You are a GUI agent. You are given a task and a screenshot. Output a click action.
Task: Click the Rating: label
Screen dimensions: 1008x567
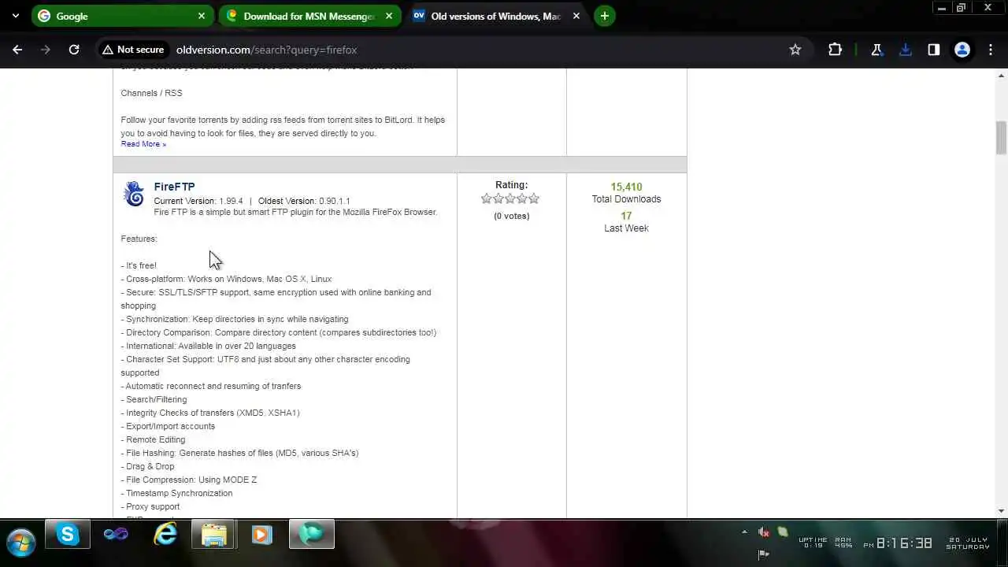pos(511,185)
